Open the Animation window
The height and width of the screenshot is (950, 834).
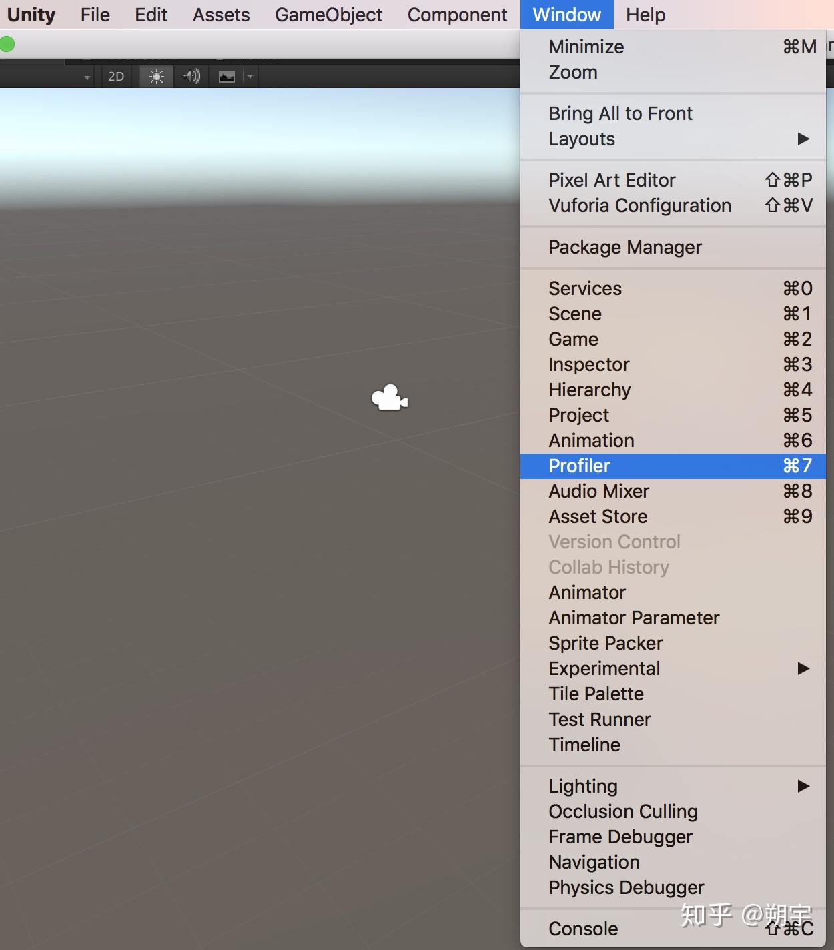(673, 440)
